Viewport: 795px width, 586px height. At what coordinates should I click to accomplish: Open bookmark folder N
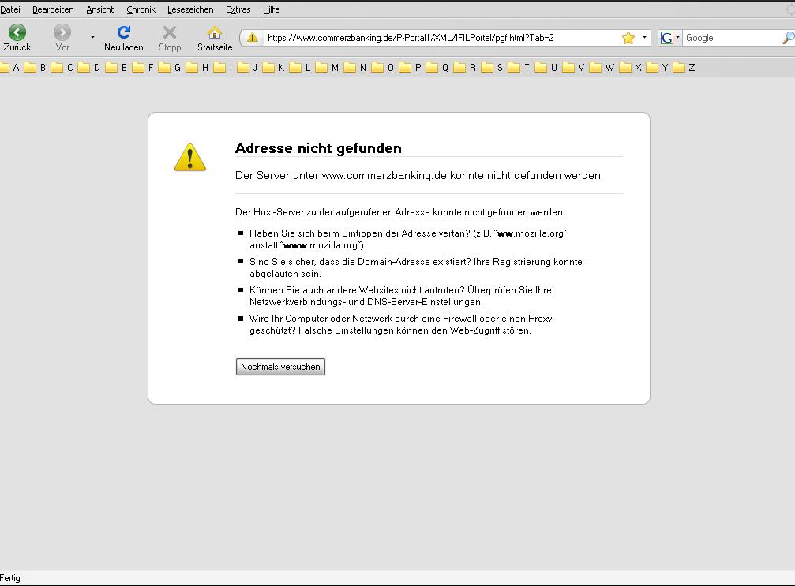click(355, 67)
